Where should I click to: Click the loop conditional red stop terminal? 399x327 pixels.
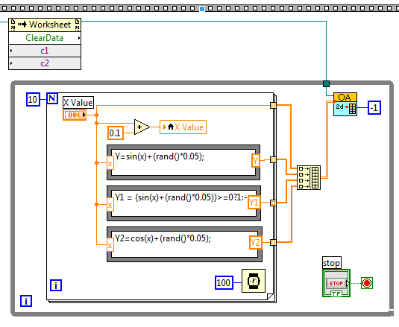click(367, 283)
